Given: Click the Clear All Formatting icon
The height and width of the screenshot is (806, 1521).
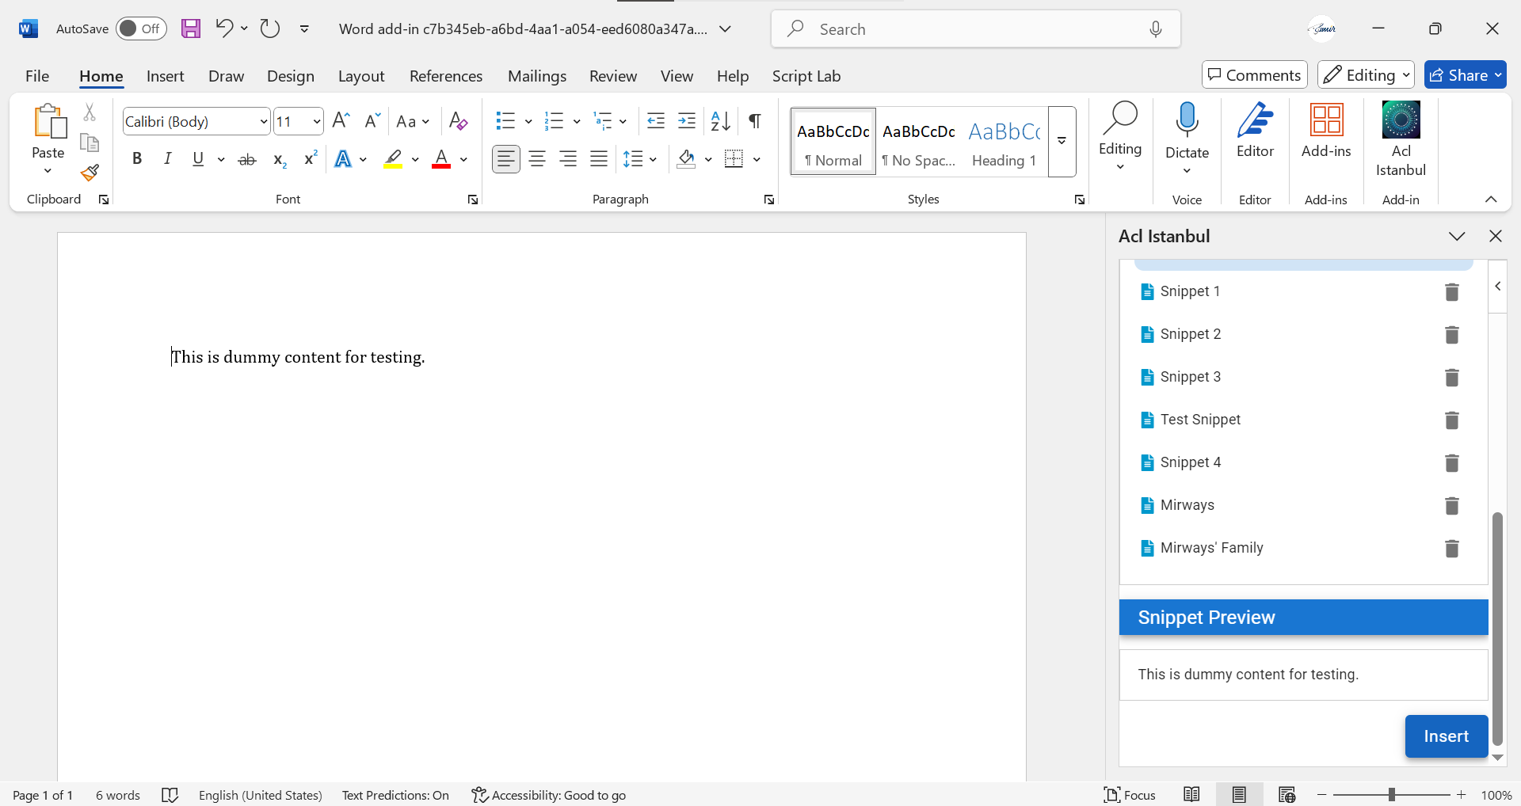Looking at the screenshot, I should [458, 121].
